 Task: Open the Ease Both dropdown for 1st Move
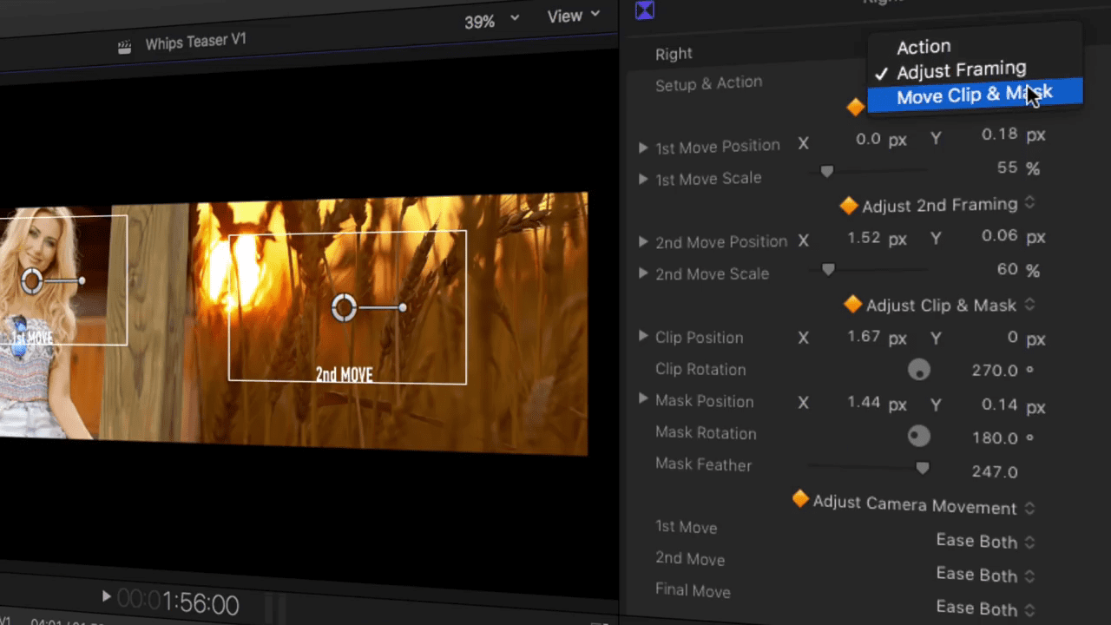(976, 541)
